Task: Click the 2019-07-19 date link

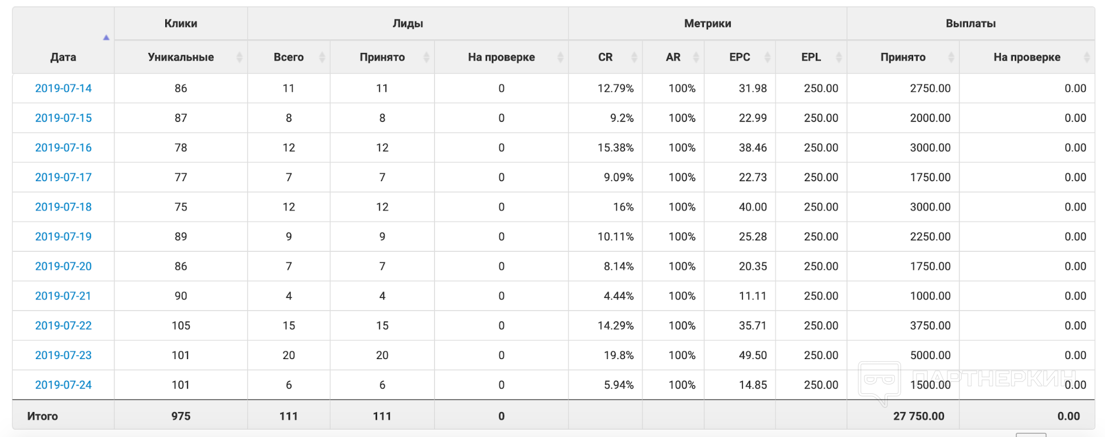Action: pyautogui.click(x=63, y=236)
